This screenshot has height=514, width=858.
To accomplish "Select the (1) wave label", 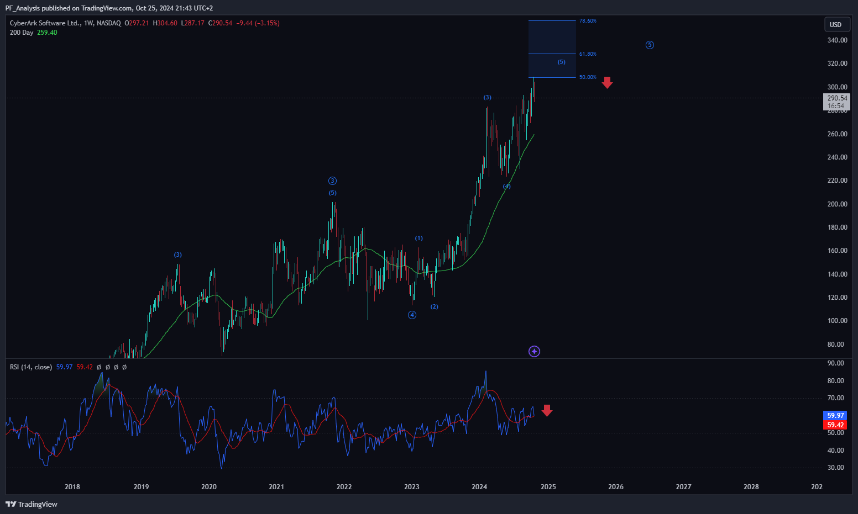I will 419,238.
